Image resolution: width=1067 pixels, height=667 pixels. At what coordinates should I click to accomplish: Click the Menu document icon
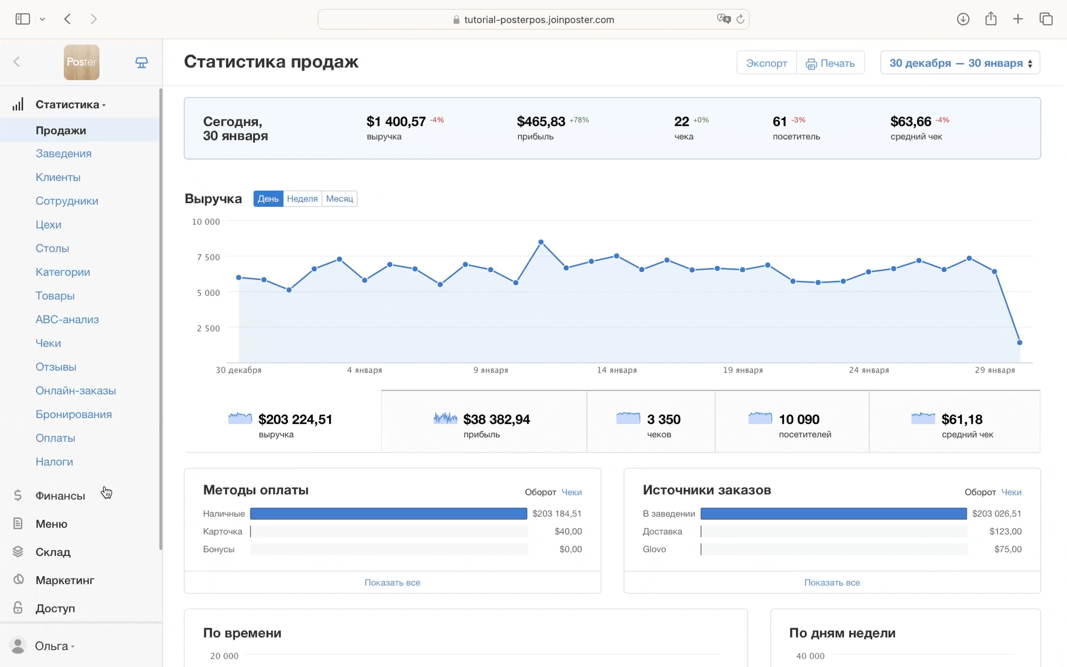pos(18,524)
